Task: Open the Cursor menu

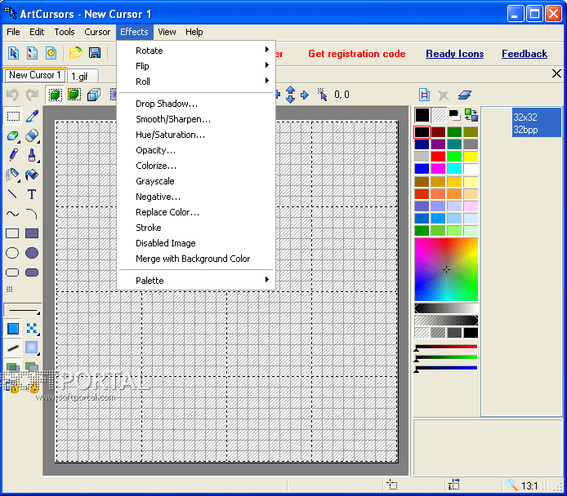Action: click(x=97, y=32)
